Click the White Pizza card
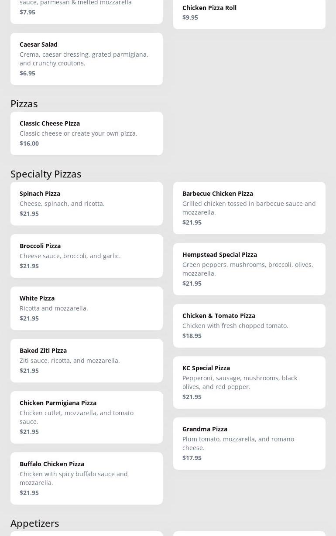 pos(86,308)
